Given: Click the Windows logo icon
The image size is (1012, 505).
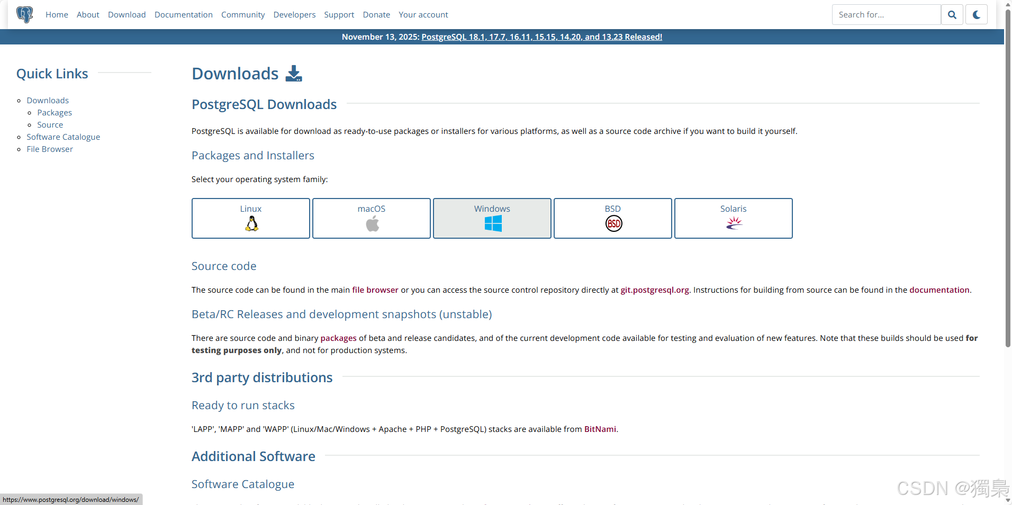Looking at the screenshot, I should click(x=493, y=224).
